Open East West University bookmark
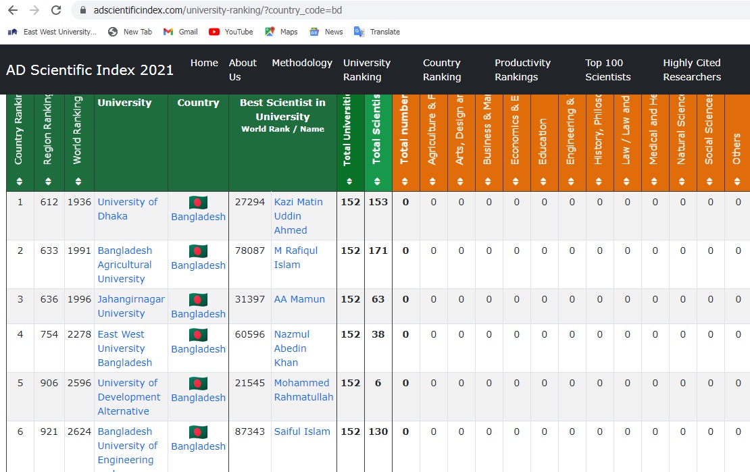This screenshot has width=750, height=472. 52,32
